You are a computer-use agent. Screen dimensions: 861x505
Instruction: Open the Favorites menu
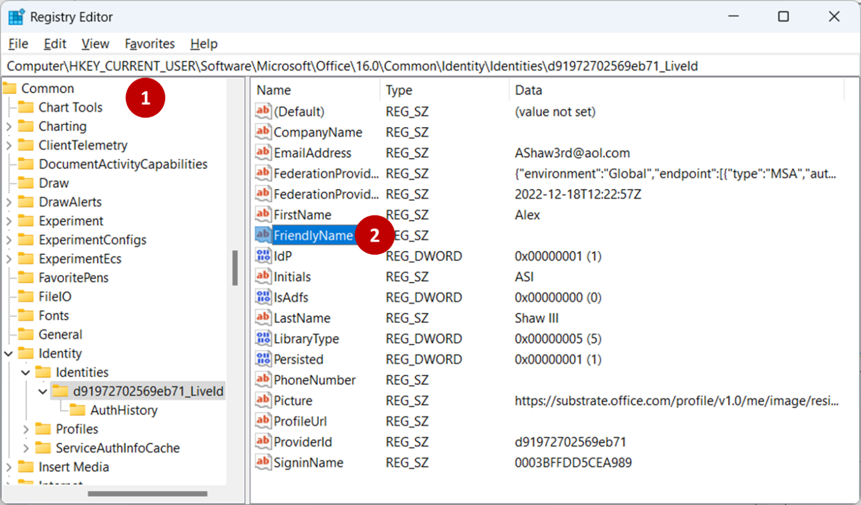[x=149, y=43]
